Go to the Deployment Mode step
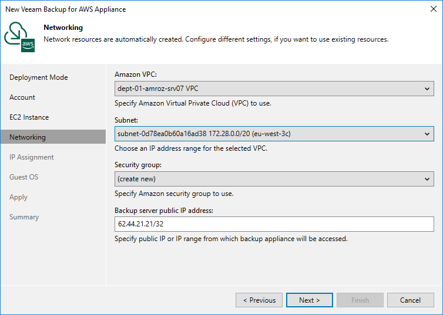 [39, 77]
